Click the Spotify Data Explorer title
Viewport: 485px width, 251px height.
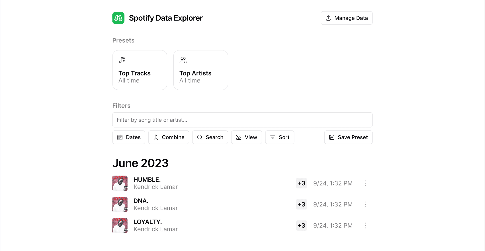166,18
